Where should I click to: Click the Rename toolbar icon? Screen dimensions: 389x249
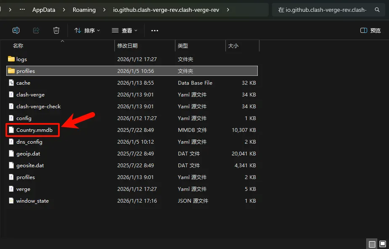[x=16, y=30]
